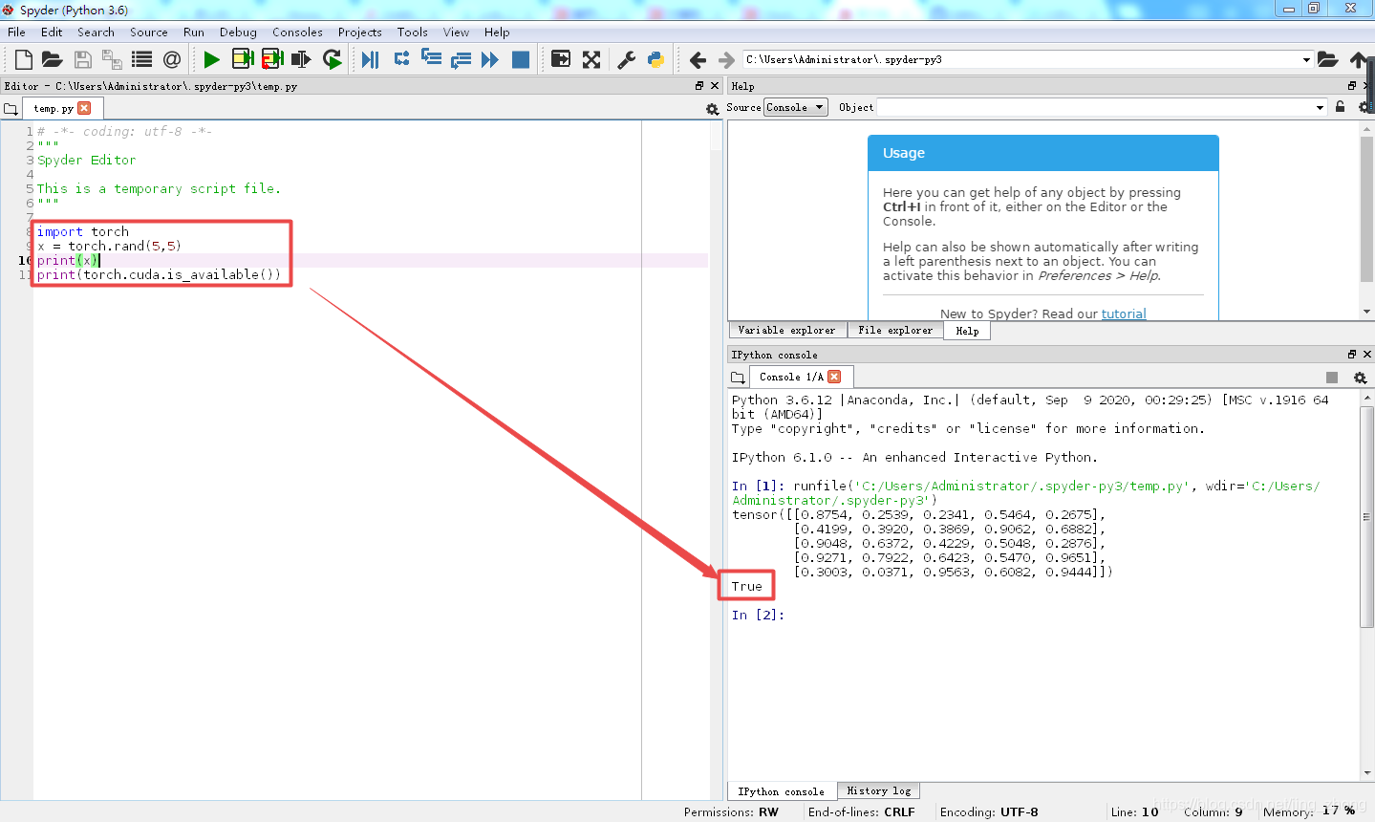
Task: Toggle the Help pane lock icon
Action: pos(1340,107)
